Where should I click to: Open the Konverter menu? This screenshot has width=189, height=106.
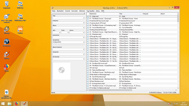coord(75,11)
